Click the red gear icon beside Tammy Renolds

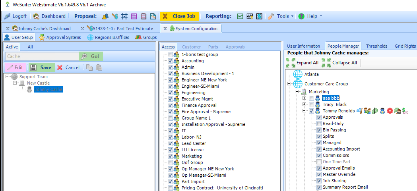390,111
